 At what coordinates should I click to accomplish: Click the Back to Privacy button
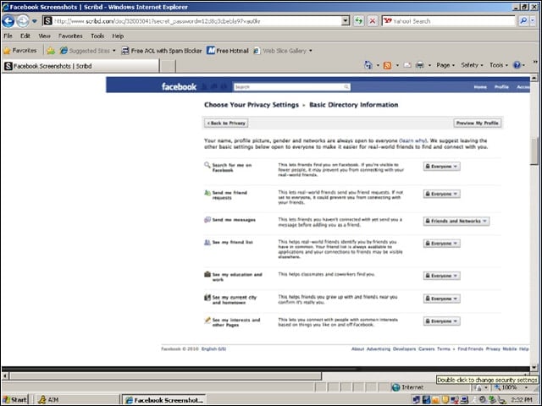(226, 123)
